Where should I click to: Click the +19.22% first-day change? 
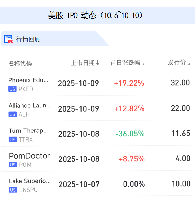tap(129, 83)
